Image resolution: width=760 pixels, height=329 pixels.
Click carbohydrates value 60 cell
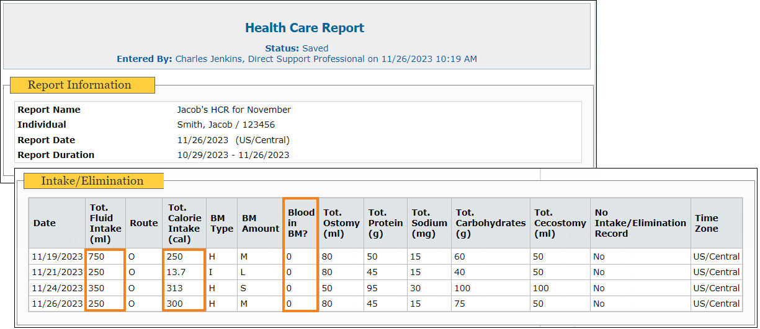tap(491, 257)
